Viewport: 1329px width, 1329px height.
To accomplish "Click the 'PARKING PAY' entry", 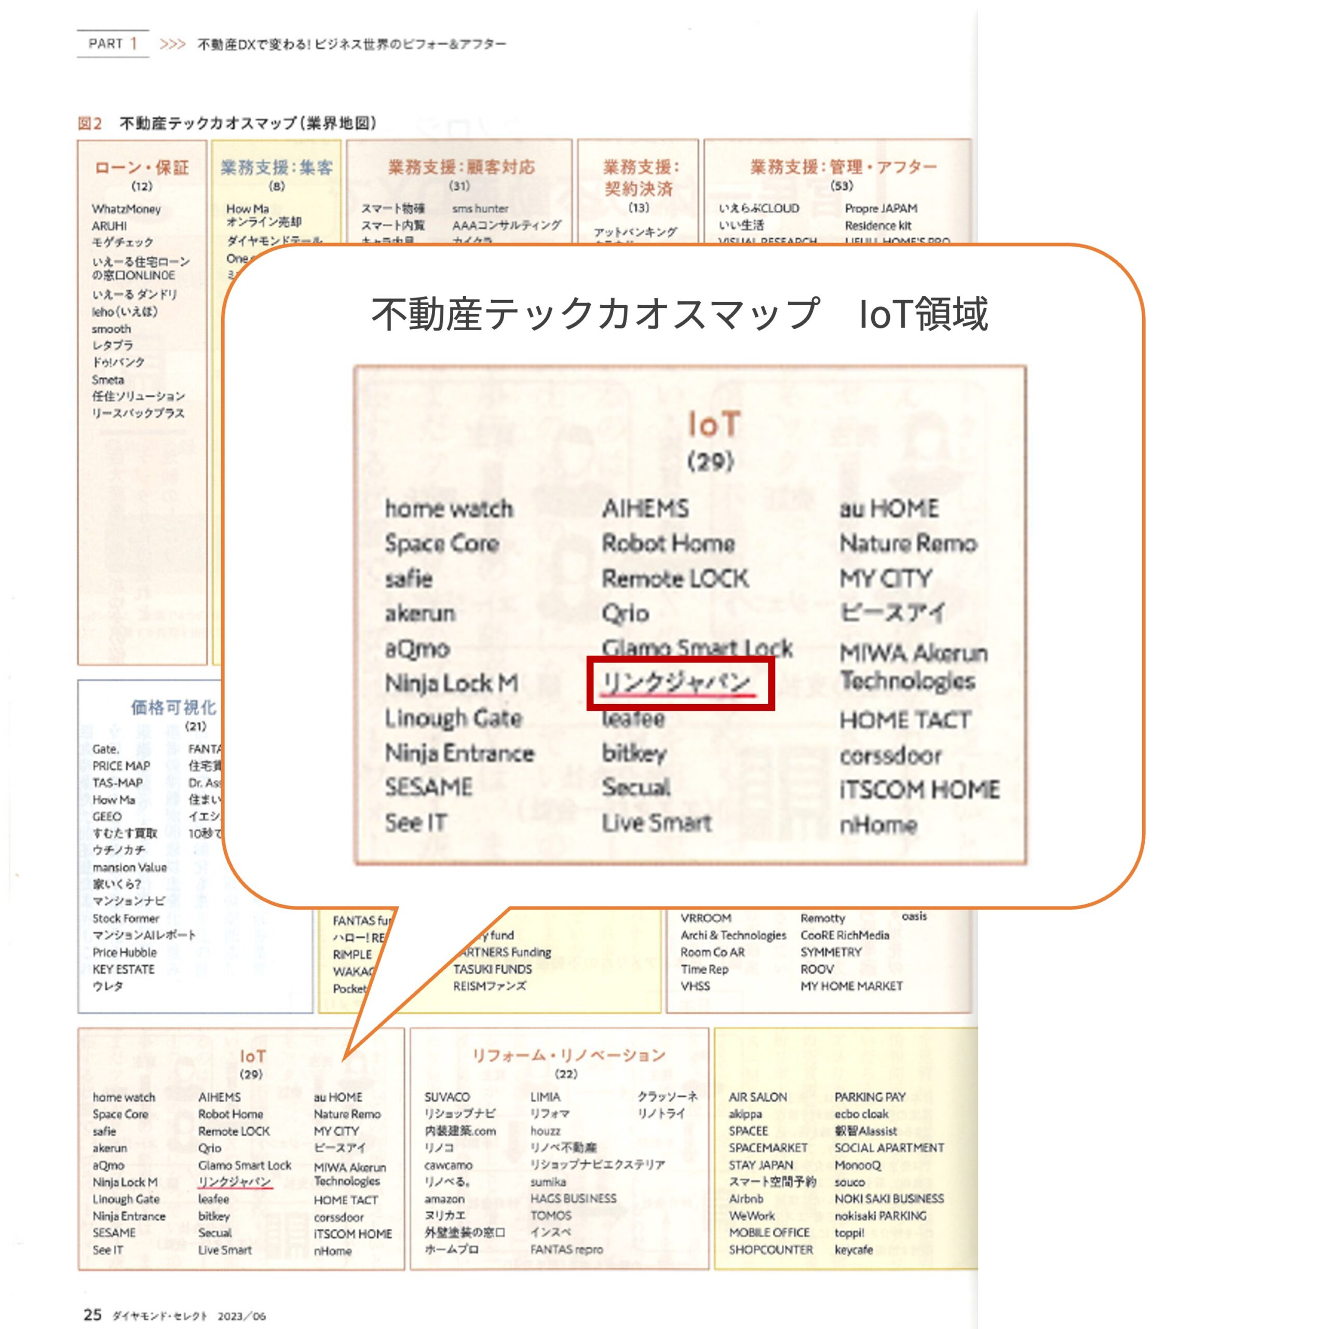I will click(870, 1097).
